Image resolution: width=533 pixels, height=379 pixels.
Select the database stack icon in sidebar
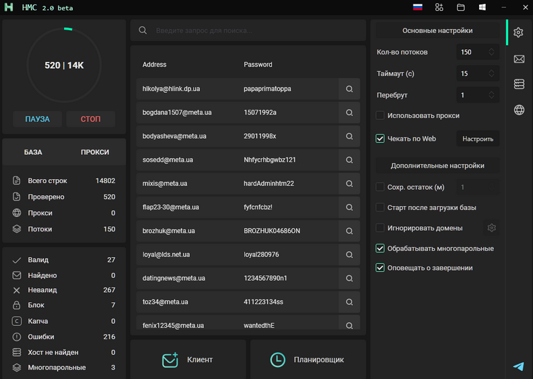click(x=519, y=84)
